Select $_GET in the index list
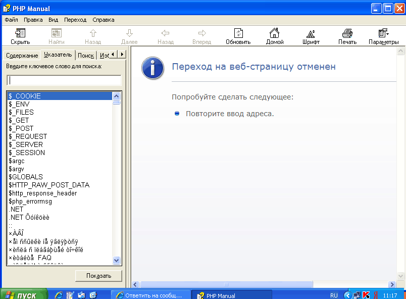This screenshot has width=406, height=299. [60, 120]
